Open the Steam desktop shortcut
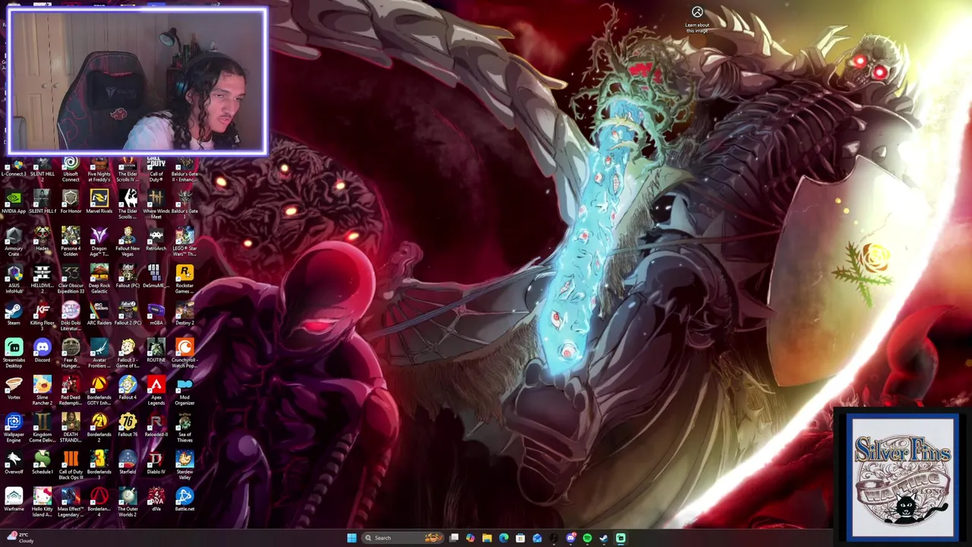The image size is (972, 547). coord(14,315)
